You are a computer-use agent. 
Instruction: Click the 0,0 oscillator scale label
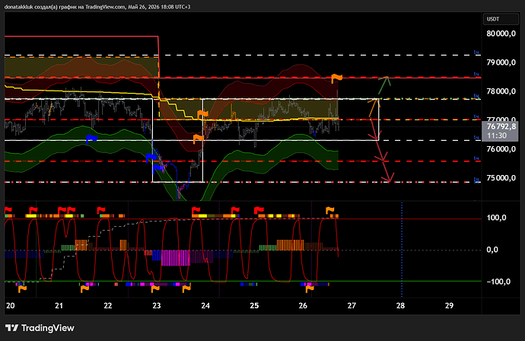point(492,250)
